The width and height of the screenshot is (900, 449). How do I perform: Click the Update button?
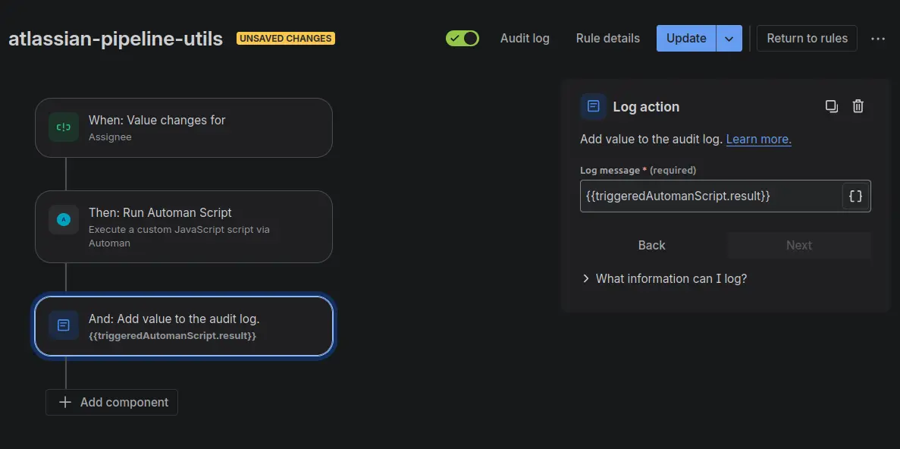686,39
